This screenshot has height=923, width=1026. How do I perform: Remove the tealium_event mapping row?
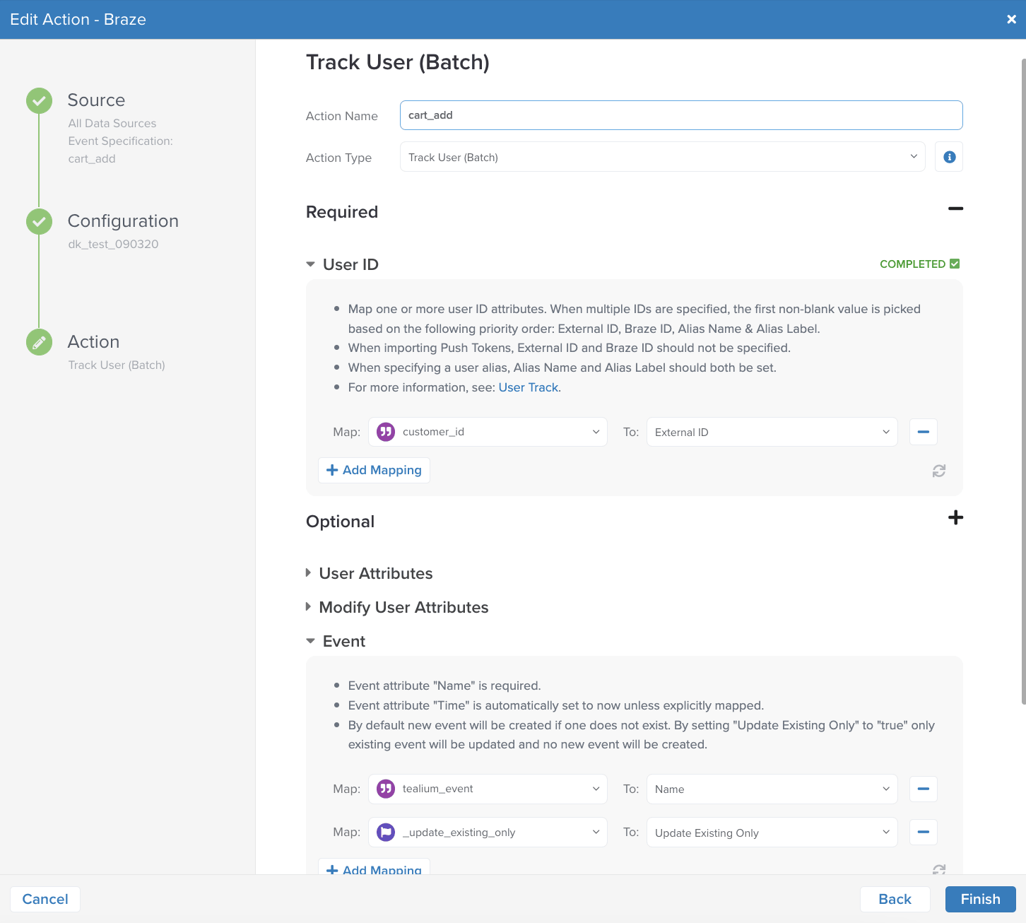pos(923,789)
